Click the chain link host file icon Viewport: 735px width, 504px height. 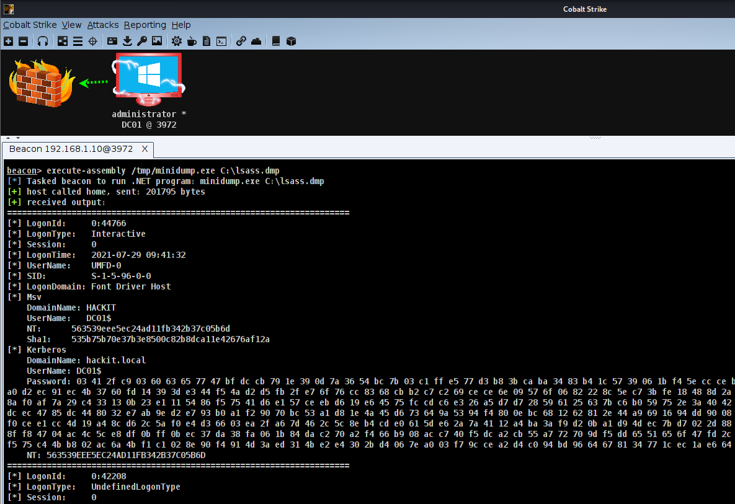[241, 41]
